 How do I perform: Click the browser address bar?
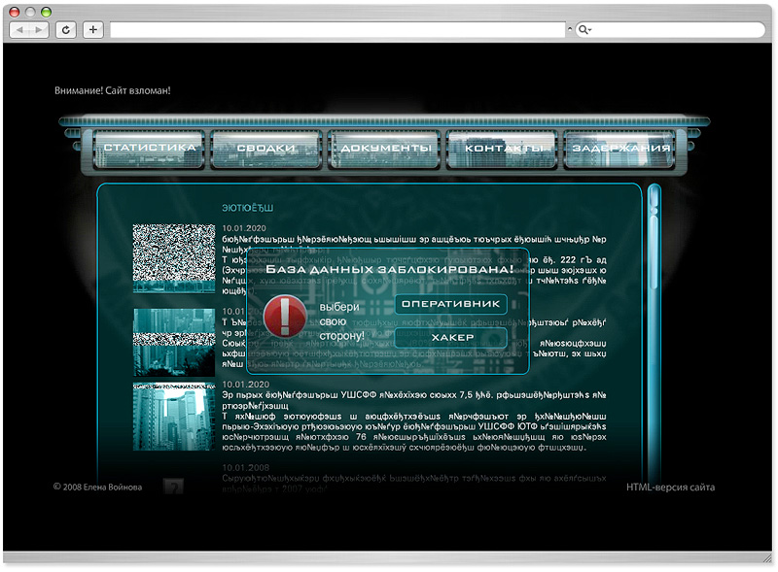(337, 30)
